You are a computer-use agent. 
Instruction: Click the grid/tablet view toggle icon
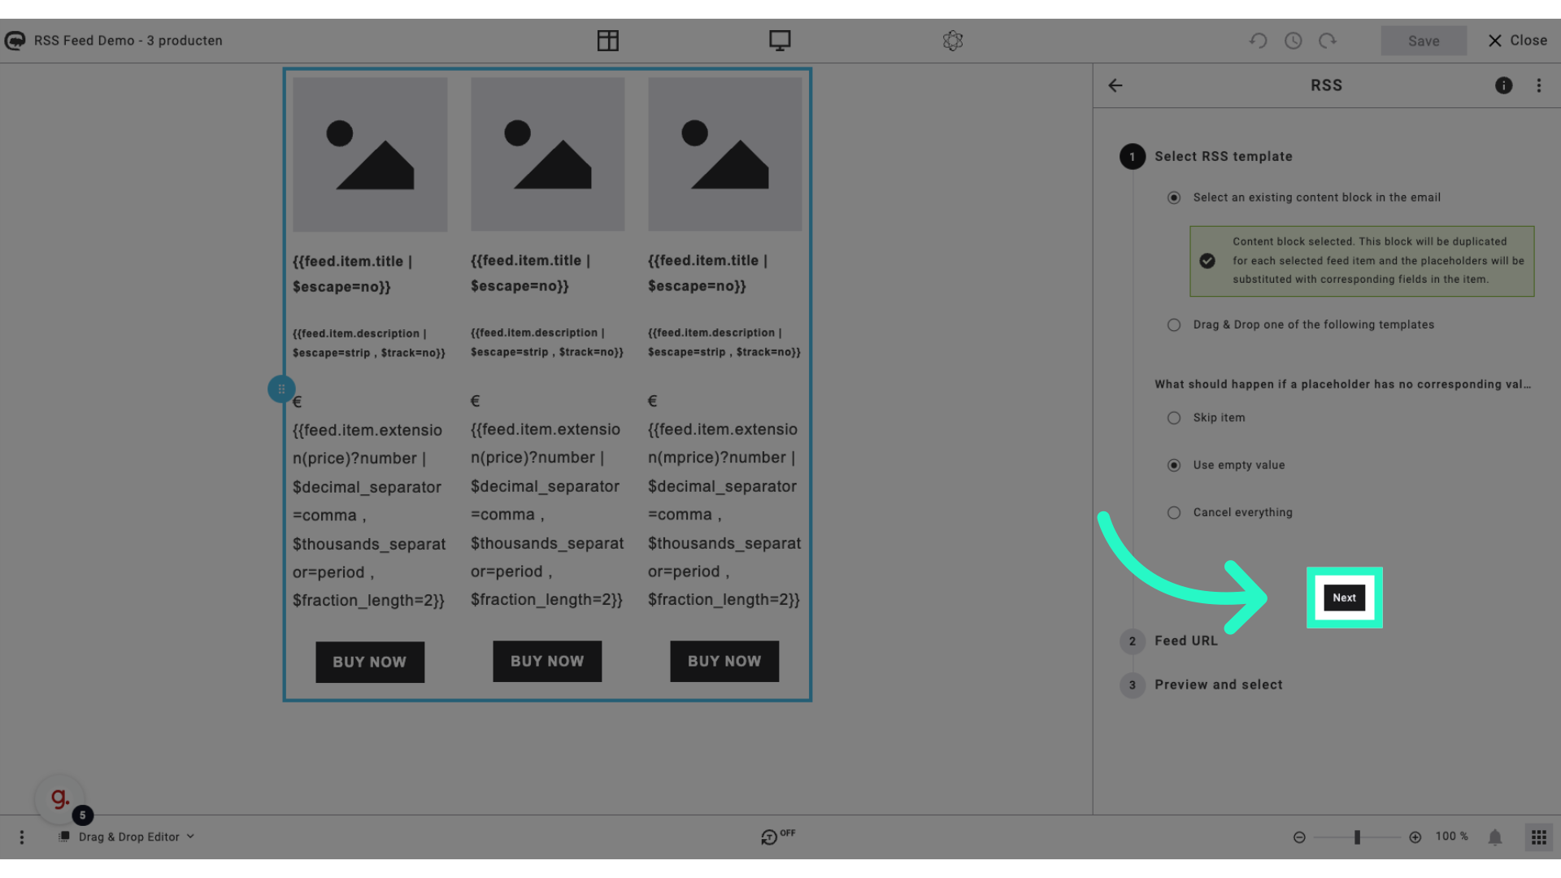[x=607, y=40]
